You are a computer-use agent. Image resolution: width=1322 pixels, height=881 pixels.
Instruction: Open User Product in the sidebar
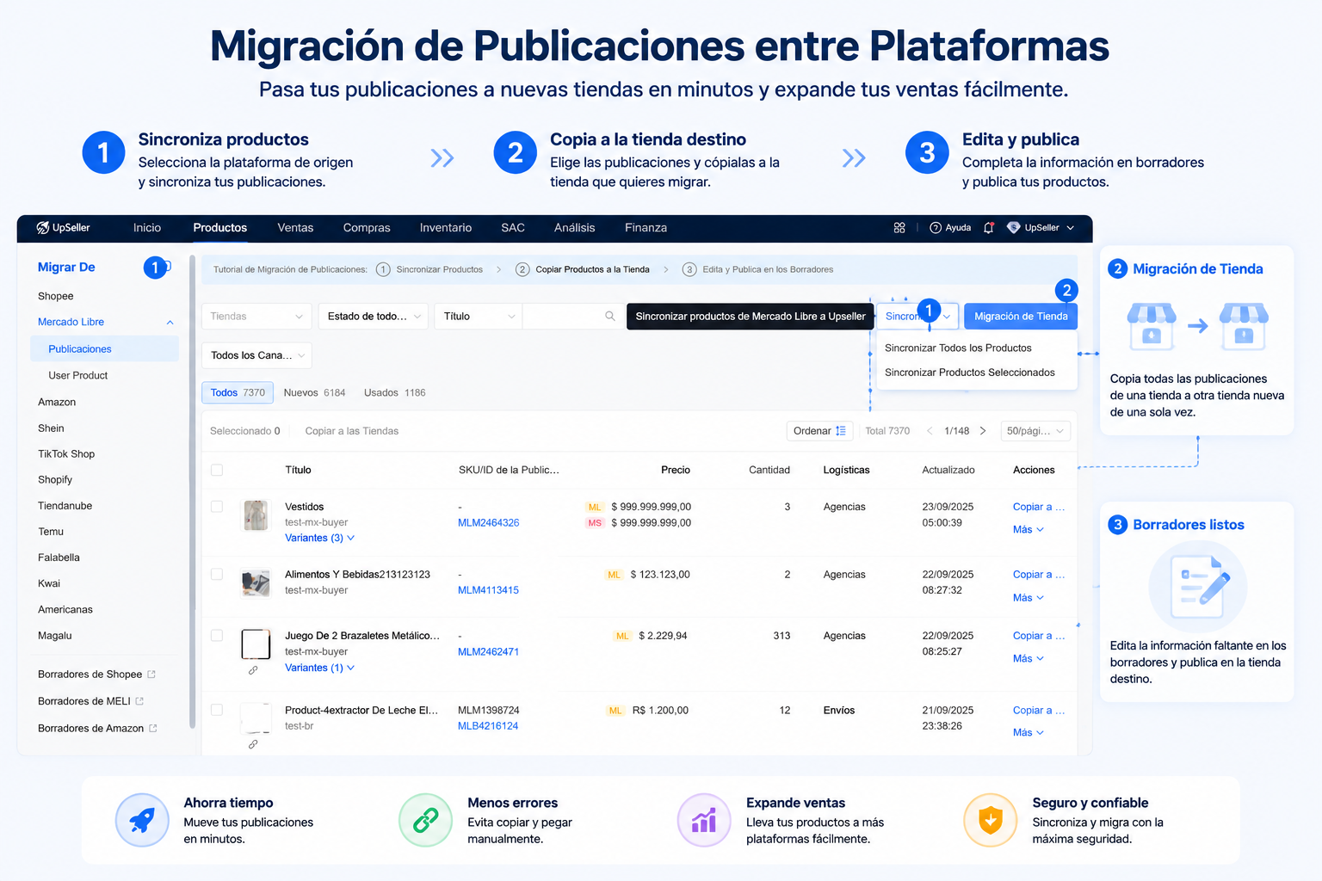[x=78, y=376]
